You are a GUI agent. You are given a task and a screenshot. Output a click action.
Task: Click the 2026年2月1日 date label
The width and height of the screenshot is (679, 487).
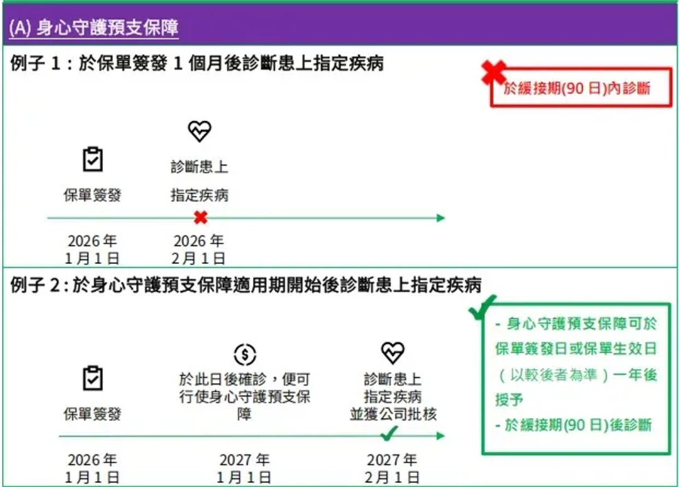point(199,250)
